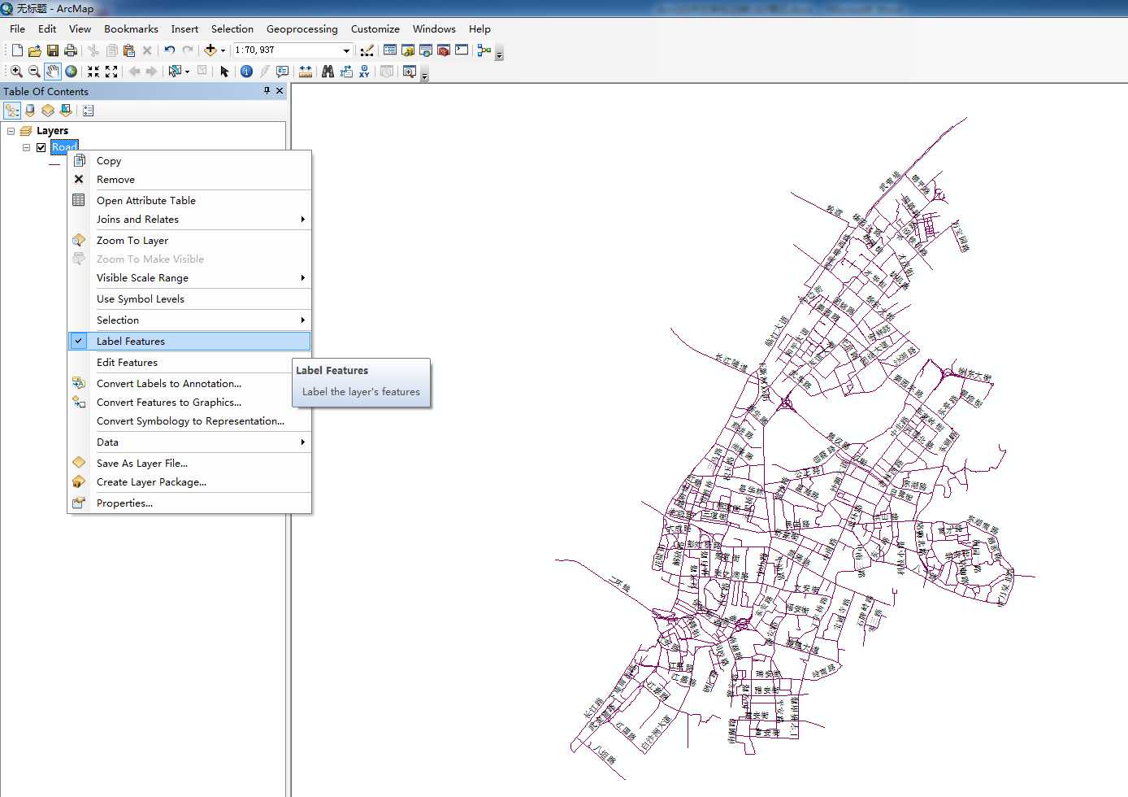
Task: Choose Zoom To Layer
Action: (x=189, y=240)
